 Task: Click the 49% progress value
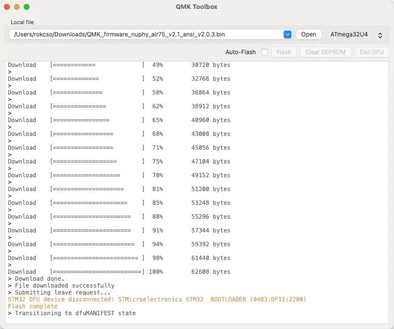tap(158, 65)
